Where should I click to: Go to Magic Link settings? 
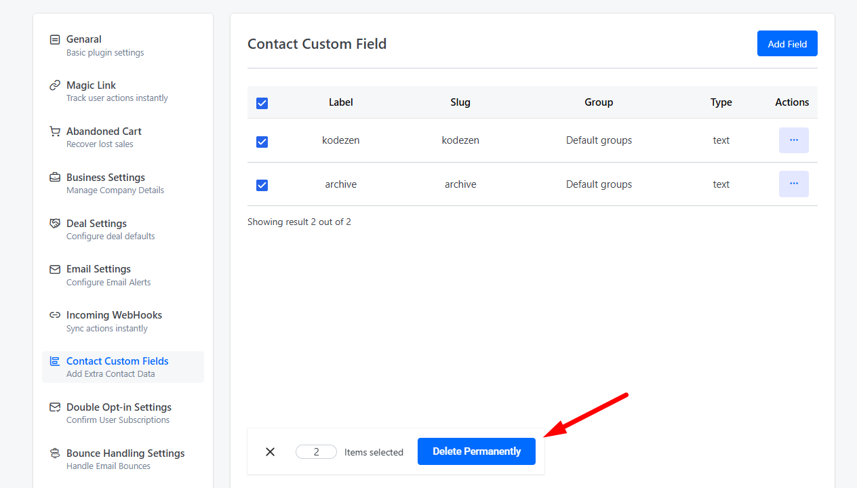[x=123, y=91]
